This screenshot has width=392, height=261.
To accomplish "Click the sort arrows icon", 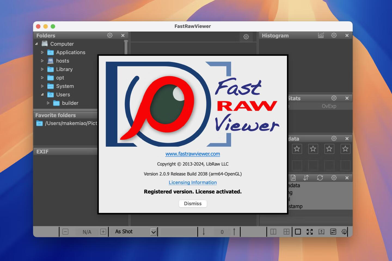I will point(306,178).
